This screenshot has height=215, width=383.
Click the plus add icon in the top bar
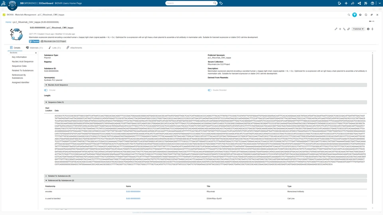pos(346,3)
